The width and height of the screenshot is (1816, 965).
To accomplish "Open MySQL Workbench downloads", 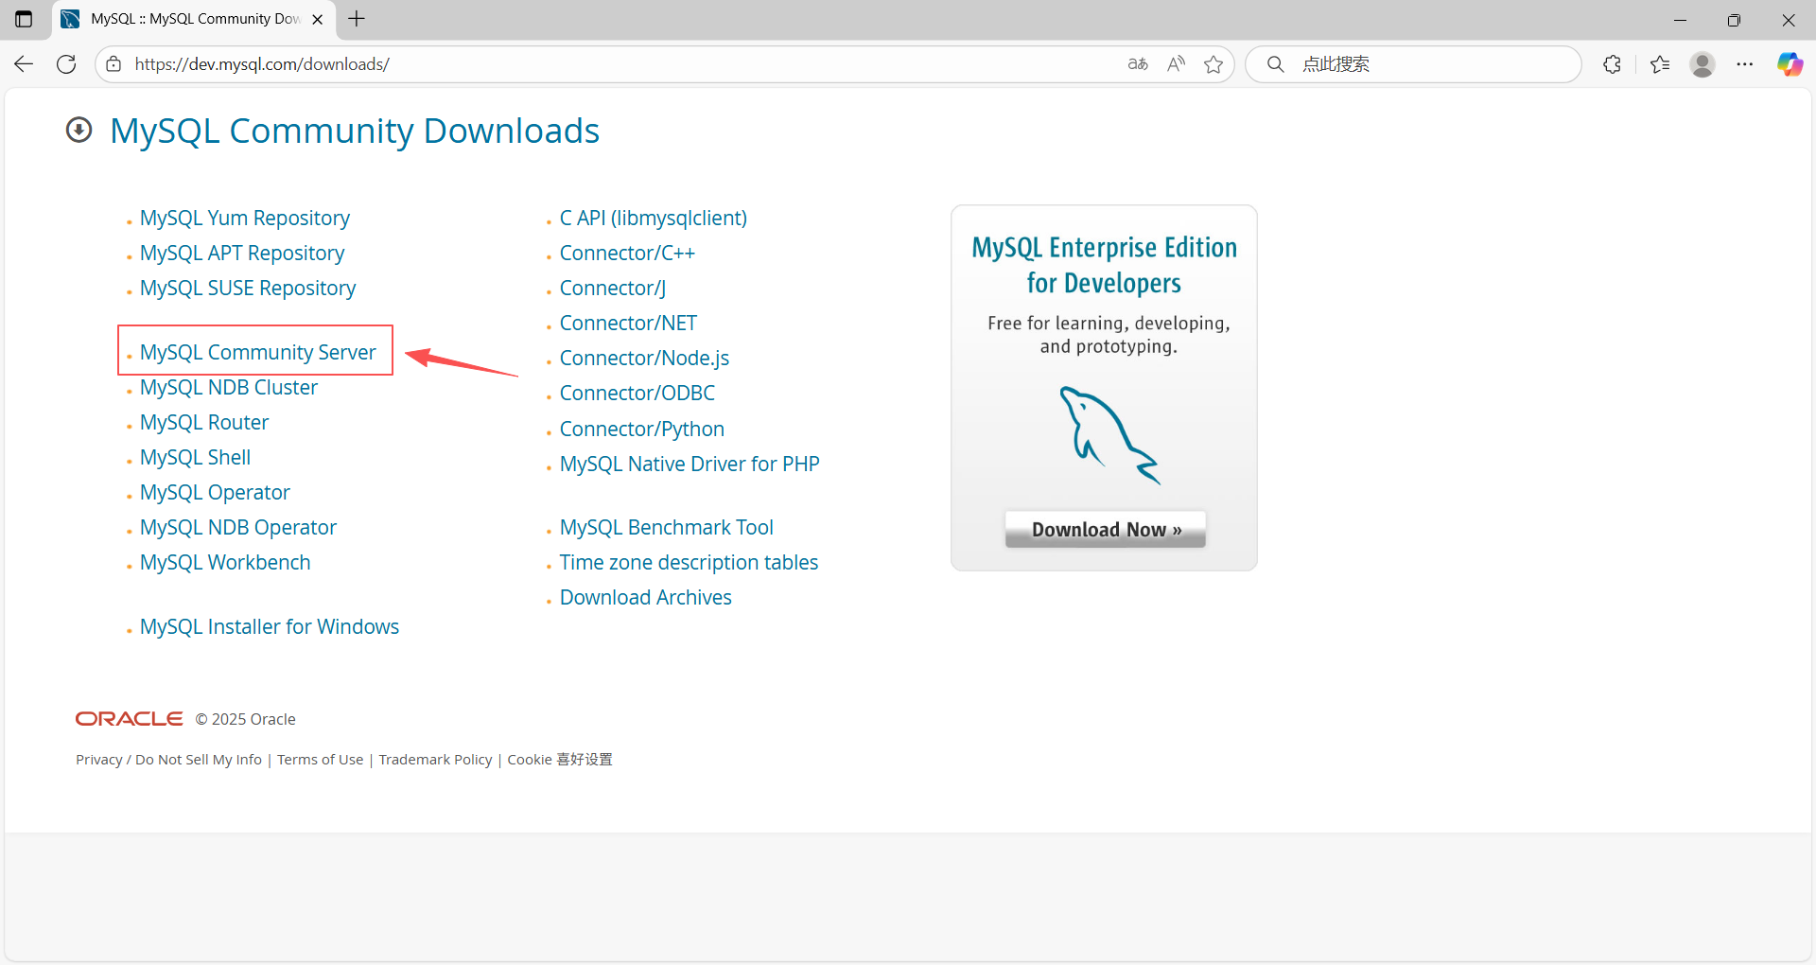I will coord(225,563).
